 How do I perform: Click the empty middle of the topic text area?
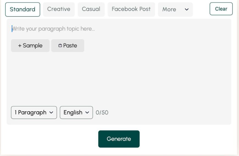[119, 79]
